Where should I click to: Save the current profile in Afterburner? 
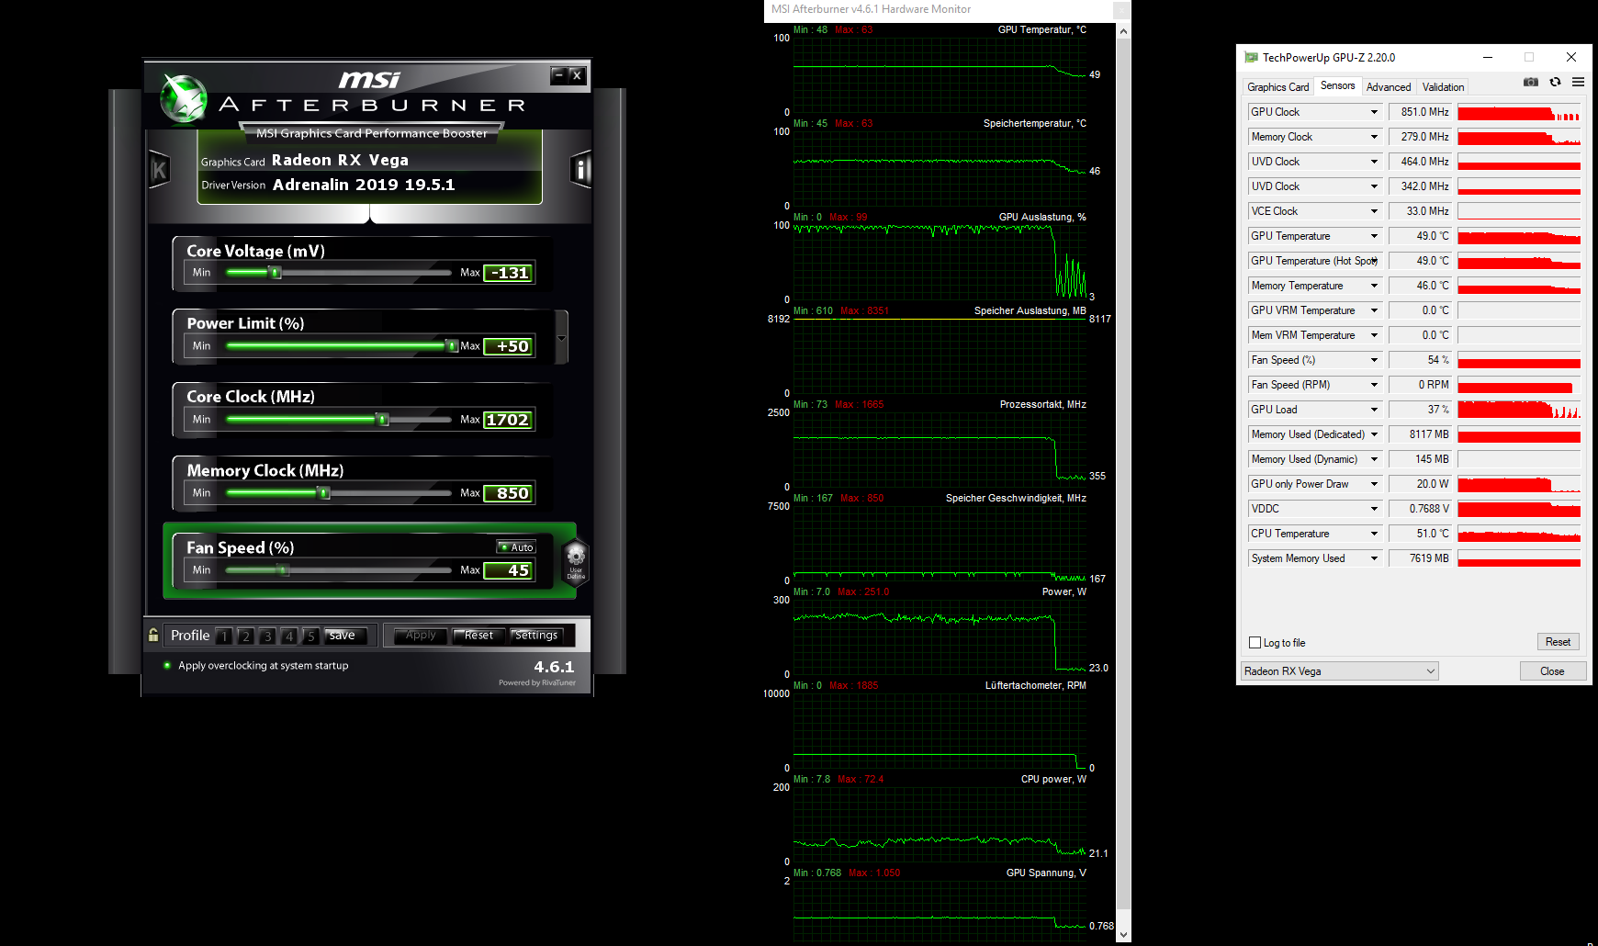tap(346, 636)
